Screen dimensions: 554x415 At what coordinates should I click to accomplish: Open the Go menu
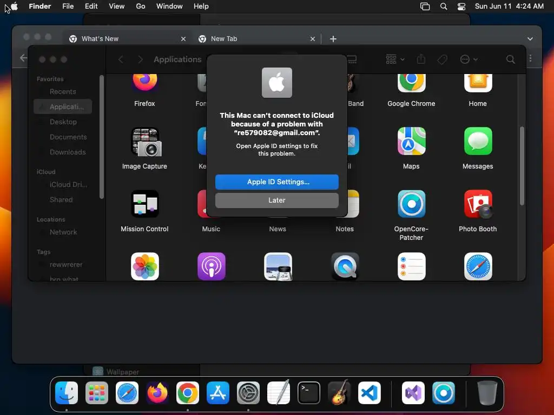(141, 6)
